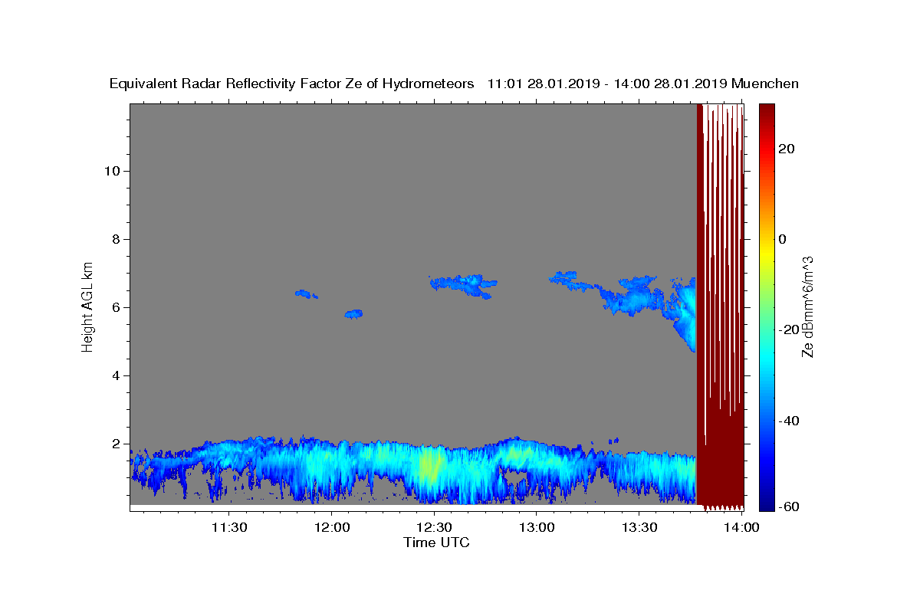This screenshot has height=613, width=920.
Task: Click the 12:30 time axis label
Action: [435, 527]
